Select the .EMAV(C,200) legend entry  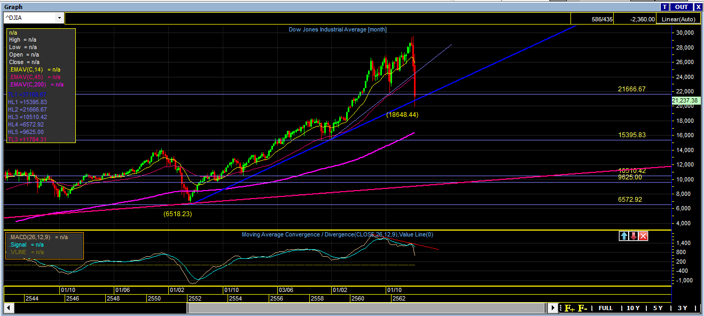[x=36, y=84]
